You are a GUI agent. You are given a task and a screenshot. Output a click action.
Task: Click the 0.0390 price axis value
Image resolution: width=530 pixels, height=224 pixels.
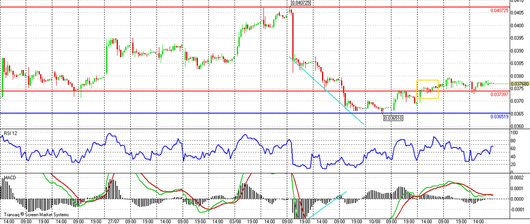(518, 51)
